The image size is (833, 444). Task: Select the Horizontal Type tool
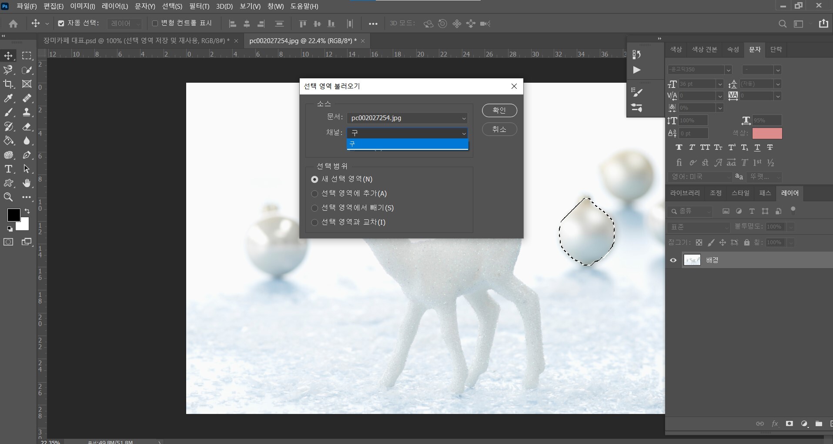[8, 169]
